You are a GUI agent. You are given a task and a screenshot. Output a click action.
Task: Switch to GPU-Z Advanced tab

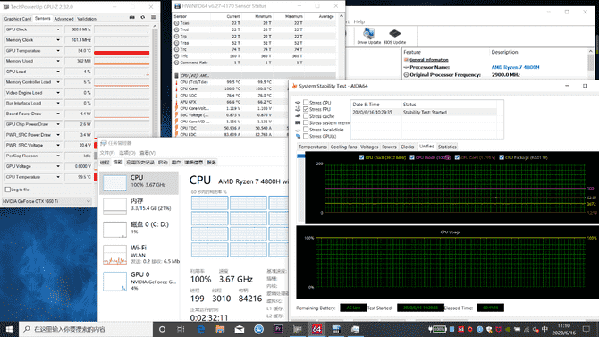(63, 19)
